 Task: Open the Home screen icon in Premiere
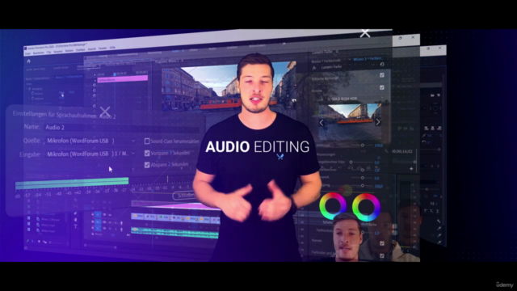click(29, 61)
